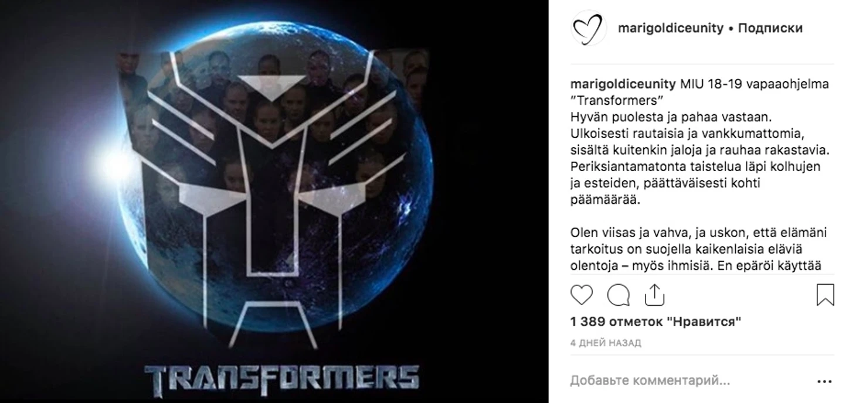Open marigoldiceunity username in the header
The width and height of the screenshot is (856, 403).
click(671, 28)
